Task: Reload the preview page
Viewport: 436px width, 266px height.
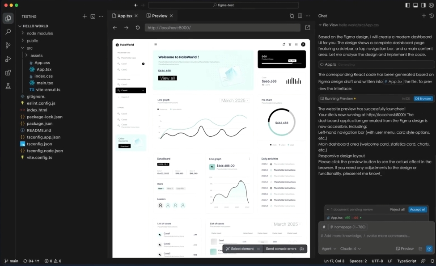Action: 138,28
